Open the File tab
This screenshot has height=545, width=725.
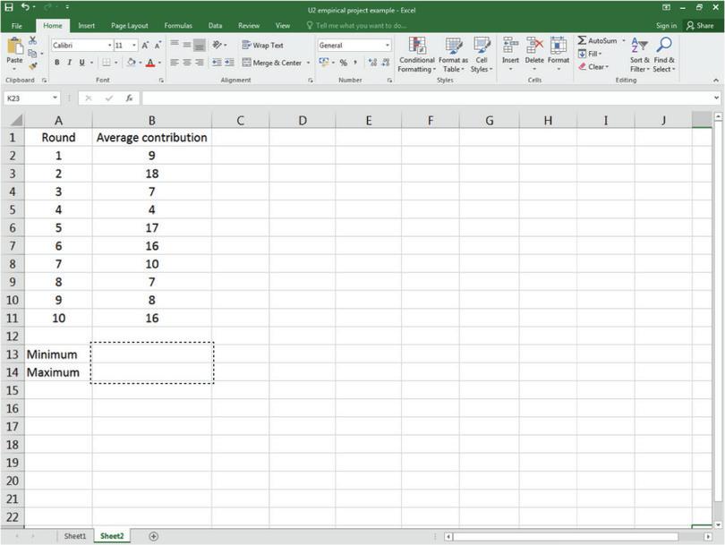pos(17,26)
